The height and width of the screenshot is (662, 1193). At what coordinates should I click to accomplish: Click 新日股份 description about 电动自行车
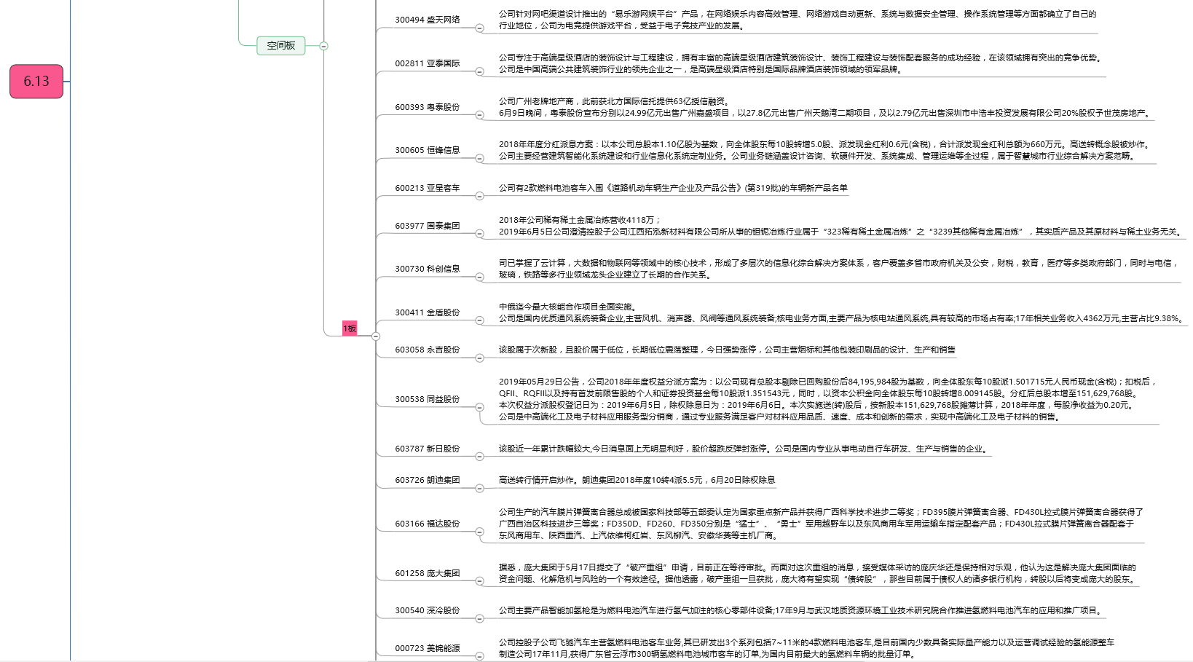[x=743, y=449]
